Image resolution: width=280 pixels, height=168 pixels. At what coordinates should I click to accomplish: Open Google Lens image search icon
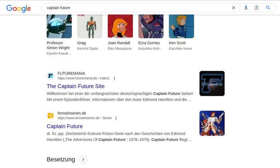256,8
